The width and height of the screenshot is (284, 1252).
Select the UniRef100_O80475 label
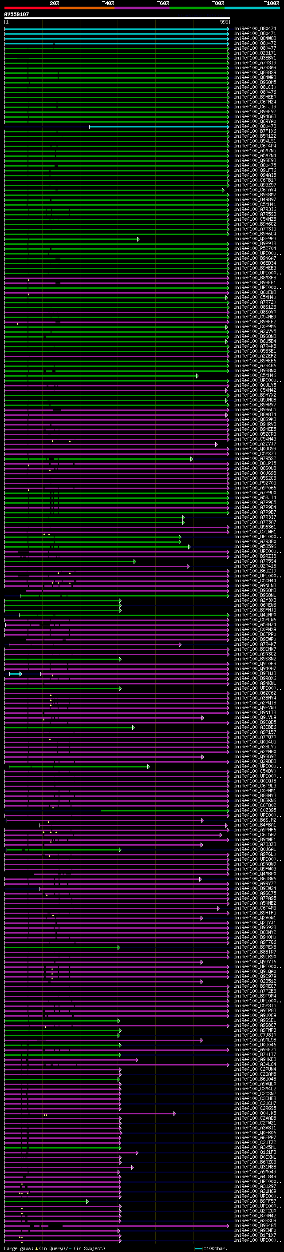click(x=255, y=166)
